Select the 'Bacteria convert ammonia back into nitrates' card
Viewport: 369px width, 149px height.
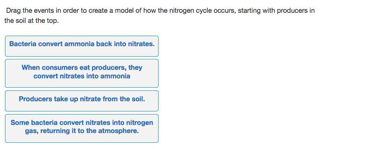82,46
